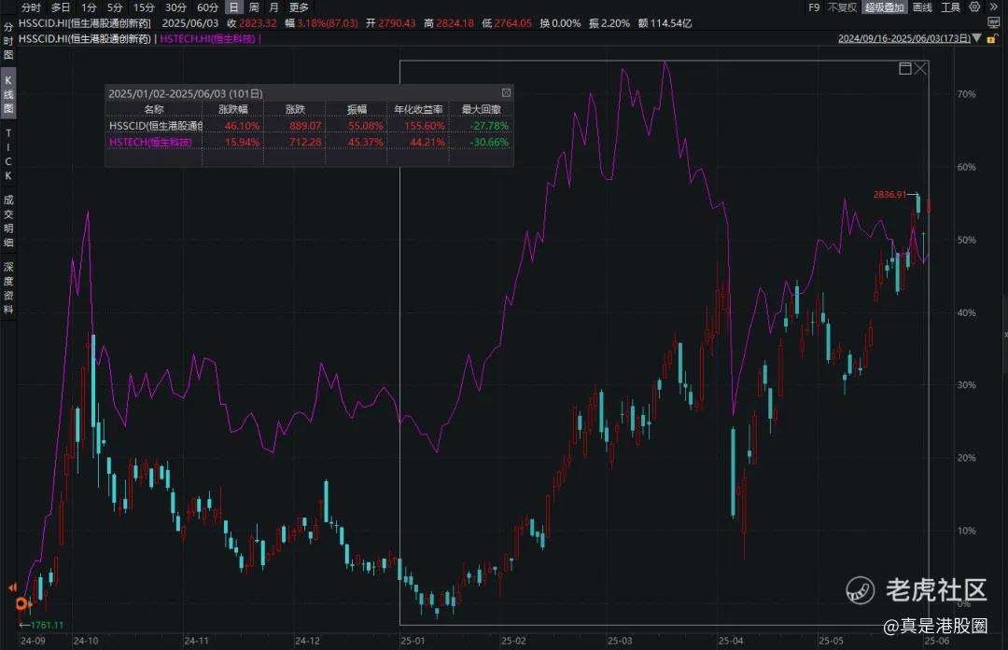
Task: Click the 70% axis scale label
Action: tap(966, 94)
